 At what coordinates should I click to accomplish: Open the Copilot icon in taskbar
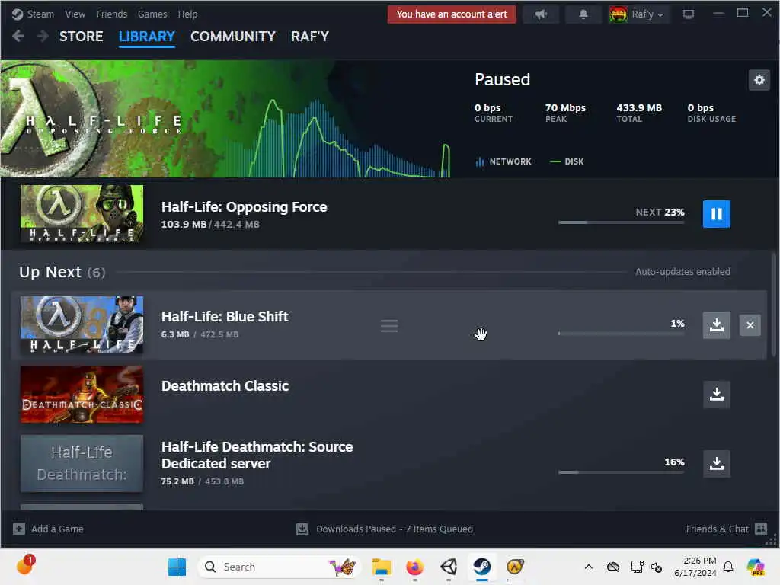(756, 567)
